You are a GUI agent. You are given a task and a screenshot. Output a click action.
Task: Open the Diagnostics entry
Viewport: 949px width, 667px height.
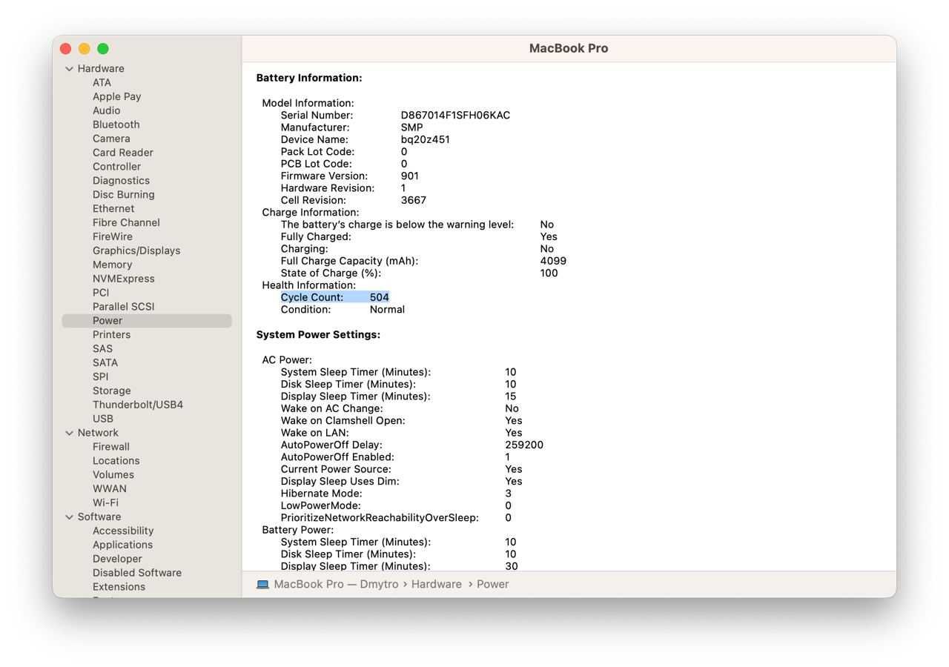(x=121, y=181)
